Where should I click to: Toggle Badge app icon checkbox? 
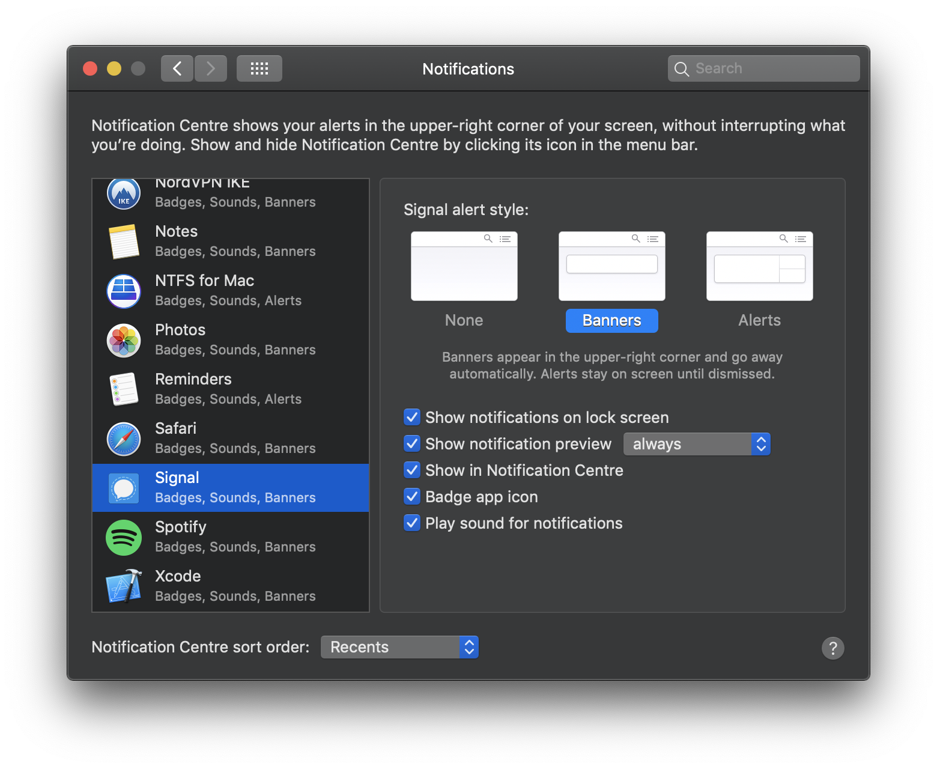[x=412, y=496]
